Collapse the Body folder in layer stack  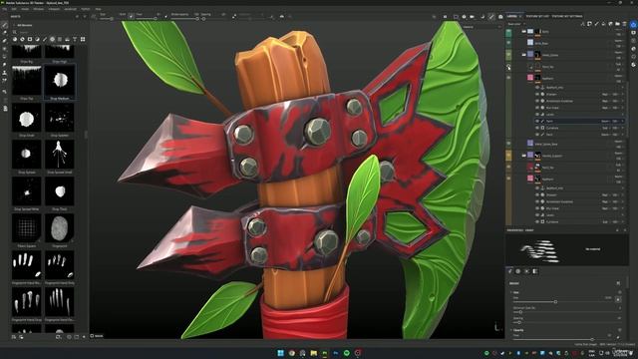(523, 31)
